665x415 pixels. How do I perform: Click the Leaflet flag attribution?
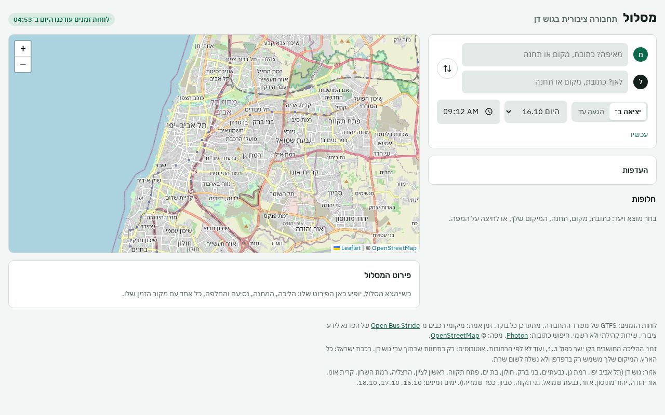pyautogui.click(x=347, y=248)
